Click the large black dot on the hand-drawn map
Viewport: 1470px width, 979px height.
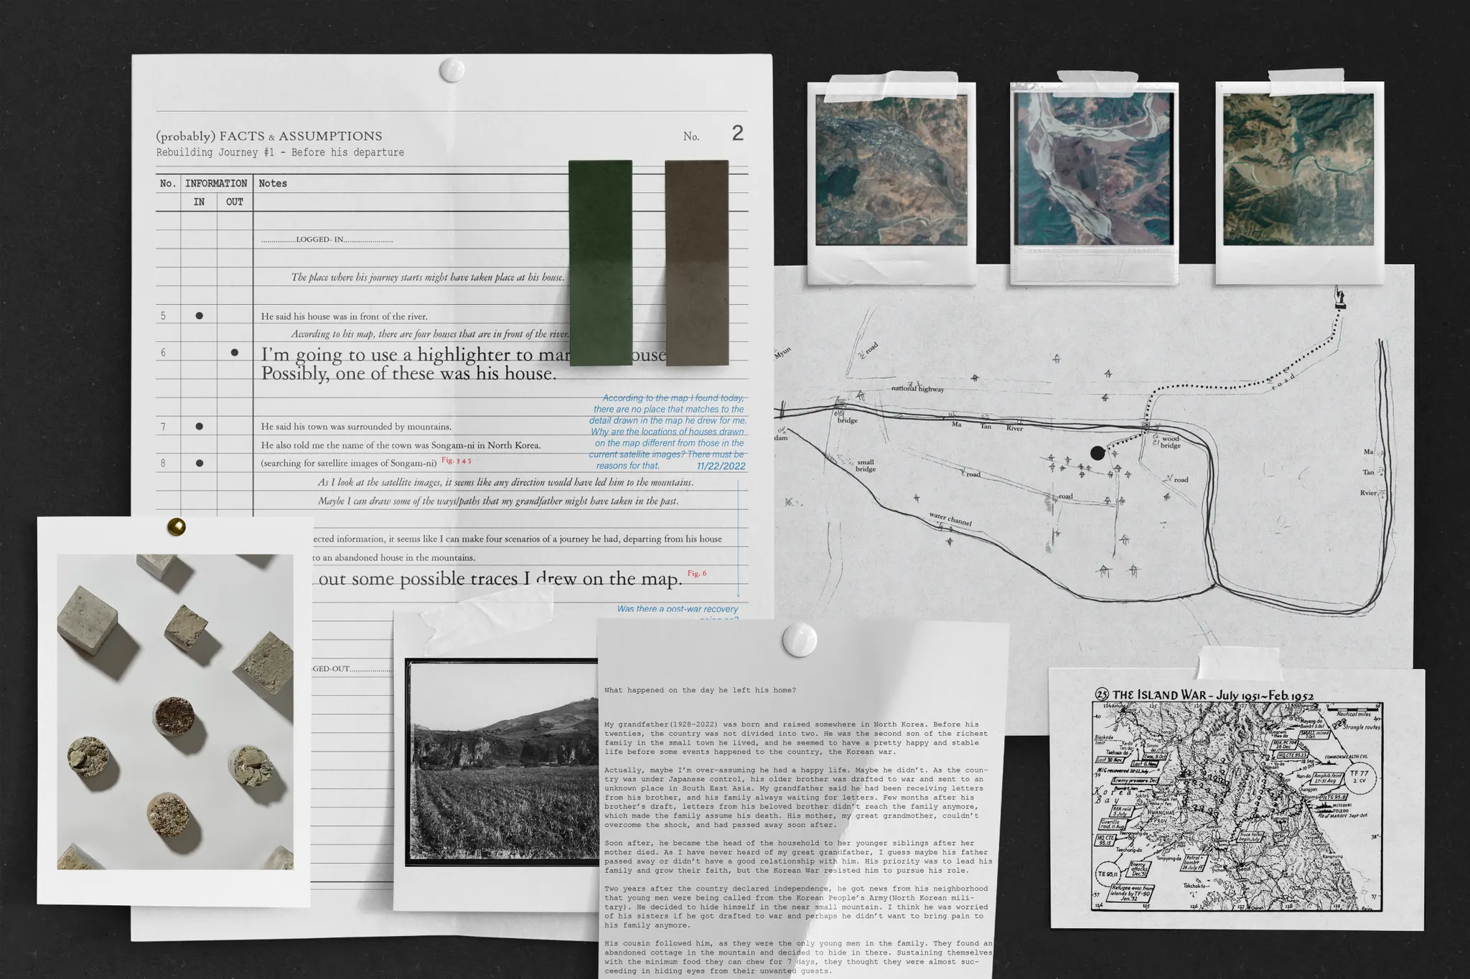point(1097,453)
